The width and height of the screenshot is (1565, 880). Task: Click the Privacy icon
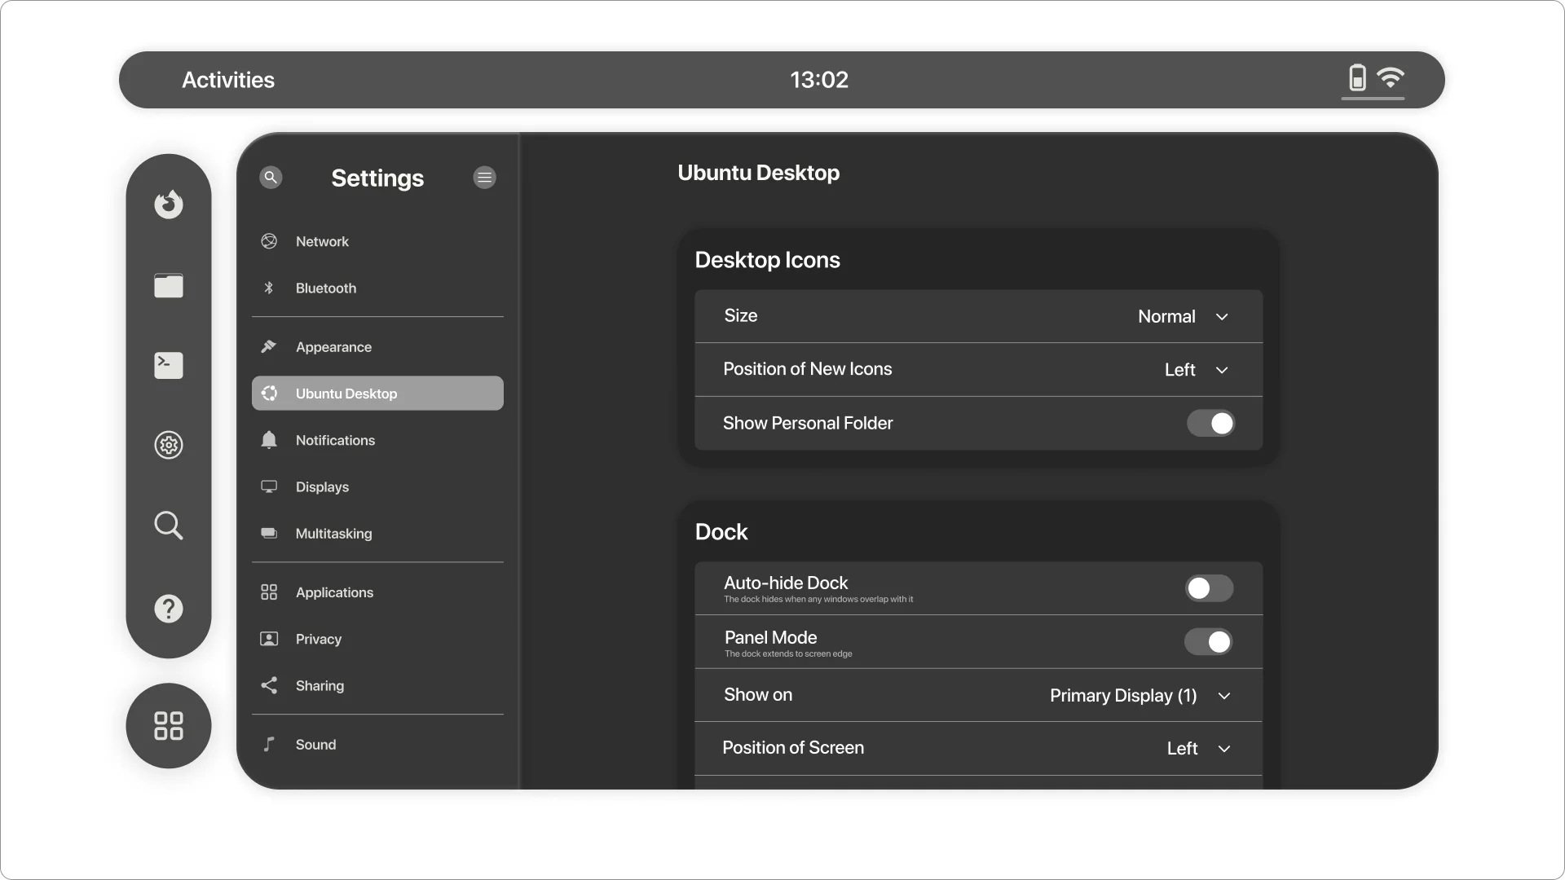point(269,639)
